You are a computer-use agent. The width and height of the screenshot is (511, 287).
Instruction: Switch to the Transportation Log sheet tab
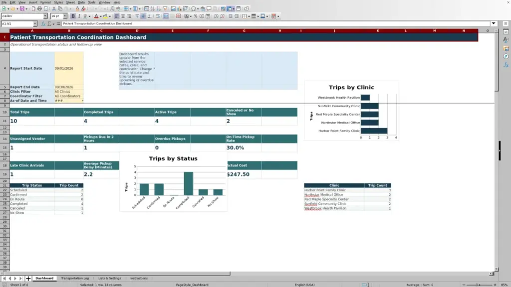coord(75,279)
